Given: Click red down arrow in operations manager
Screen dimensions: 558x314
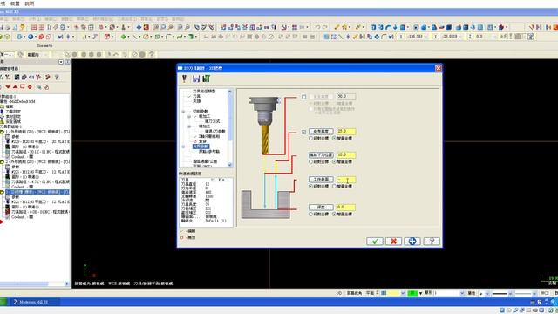Looking at the screenshot, I should coord(8,87).
